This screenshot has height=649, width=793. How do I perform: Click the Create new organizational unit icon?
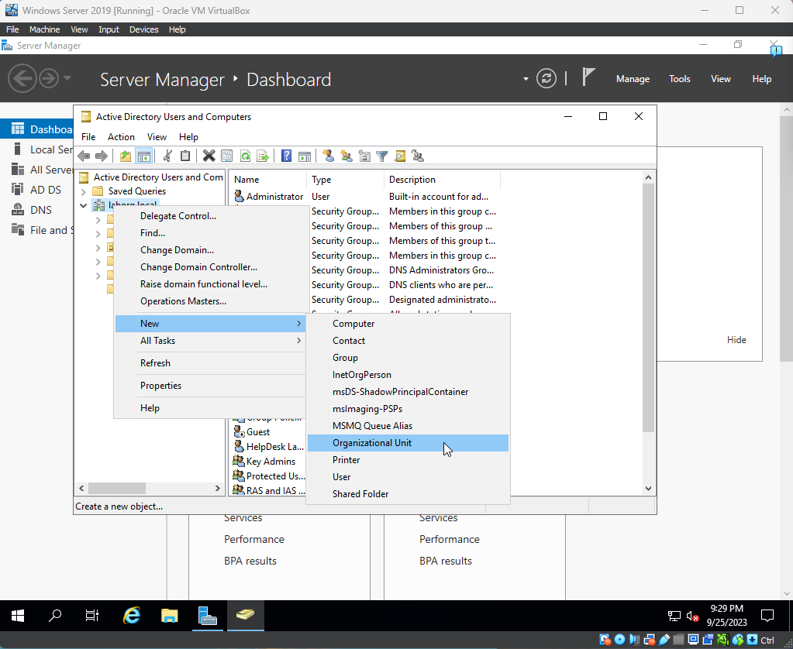[364, 156]
